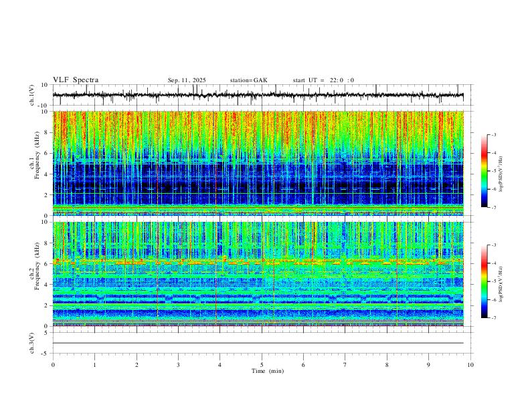Click time tick label "3" on x-axis
The width and height of the screenshot is (530, 409).
(x=178, y=365)
